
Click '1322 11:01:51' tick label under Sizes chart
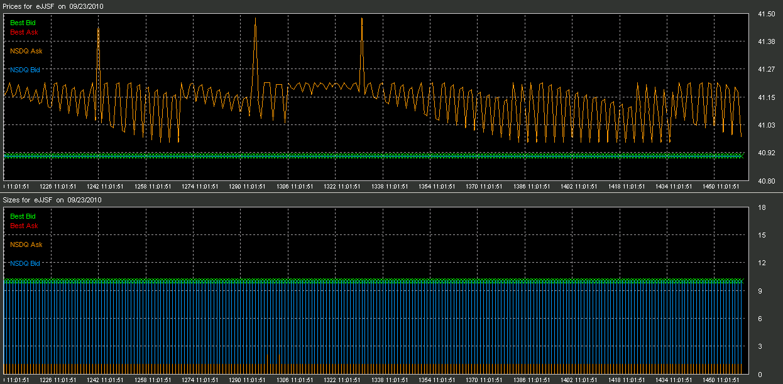pos(342,380)
